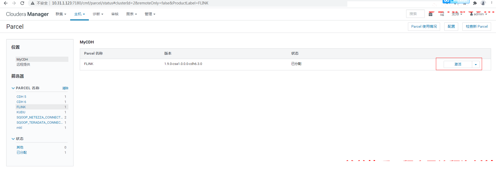Click the 状态 column header

tap(295, 53)
